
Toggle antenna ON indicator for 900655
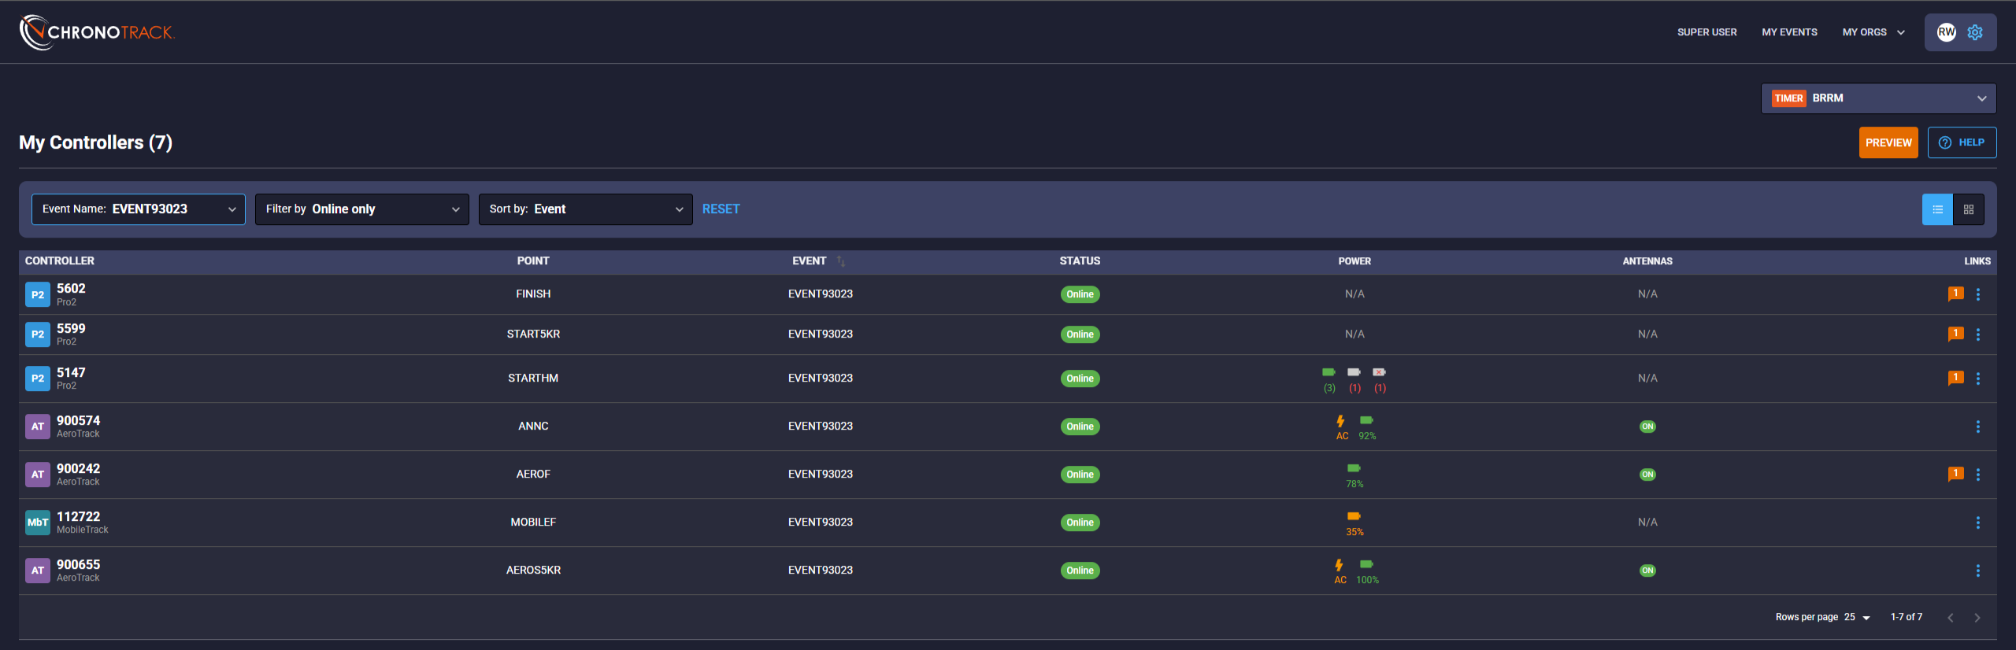1647,571
